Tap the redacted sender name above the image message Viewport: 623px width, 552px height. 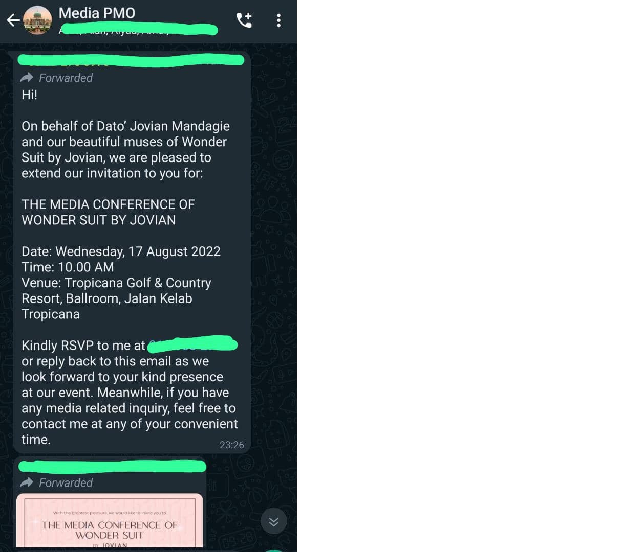[112, 466]
